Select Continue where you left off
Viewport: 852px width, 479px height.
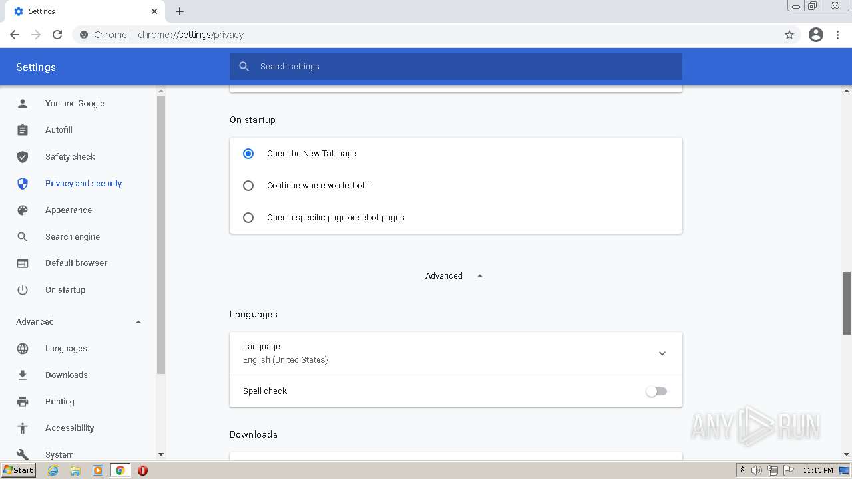click(x=248, y=186)
